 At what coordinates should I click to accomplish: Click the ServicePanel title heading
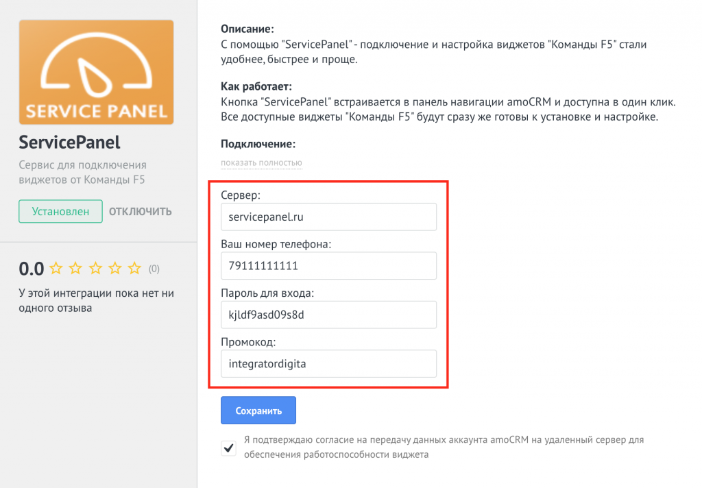click(69, 143)
